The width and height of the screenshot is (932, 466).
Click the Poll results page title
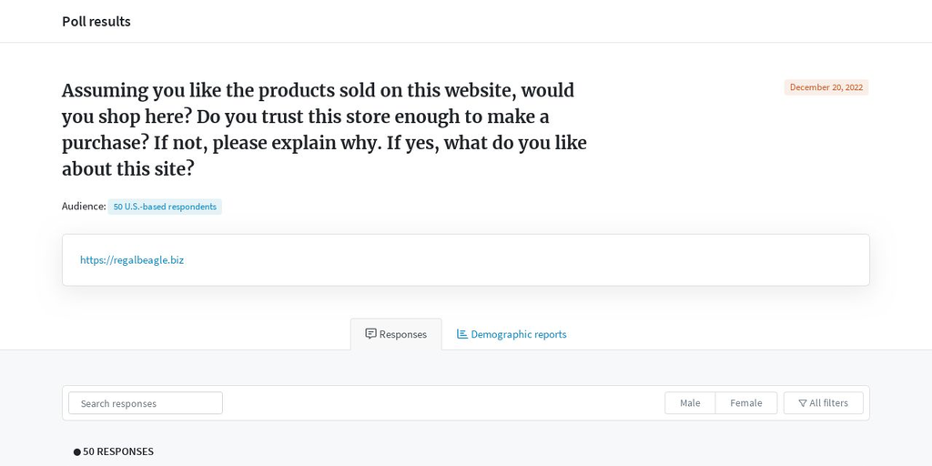click(96, 21)
